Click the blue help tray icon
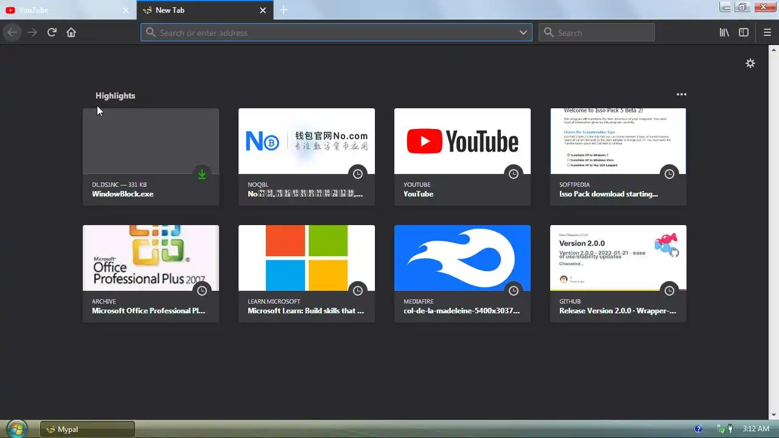This screenshot has width=779, height=438. [x=699, y=429]
